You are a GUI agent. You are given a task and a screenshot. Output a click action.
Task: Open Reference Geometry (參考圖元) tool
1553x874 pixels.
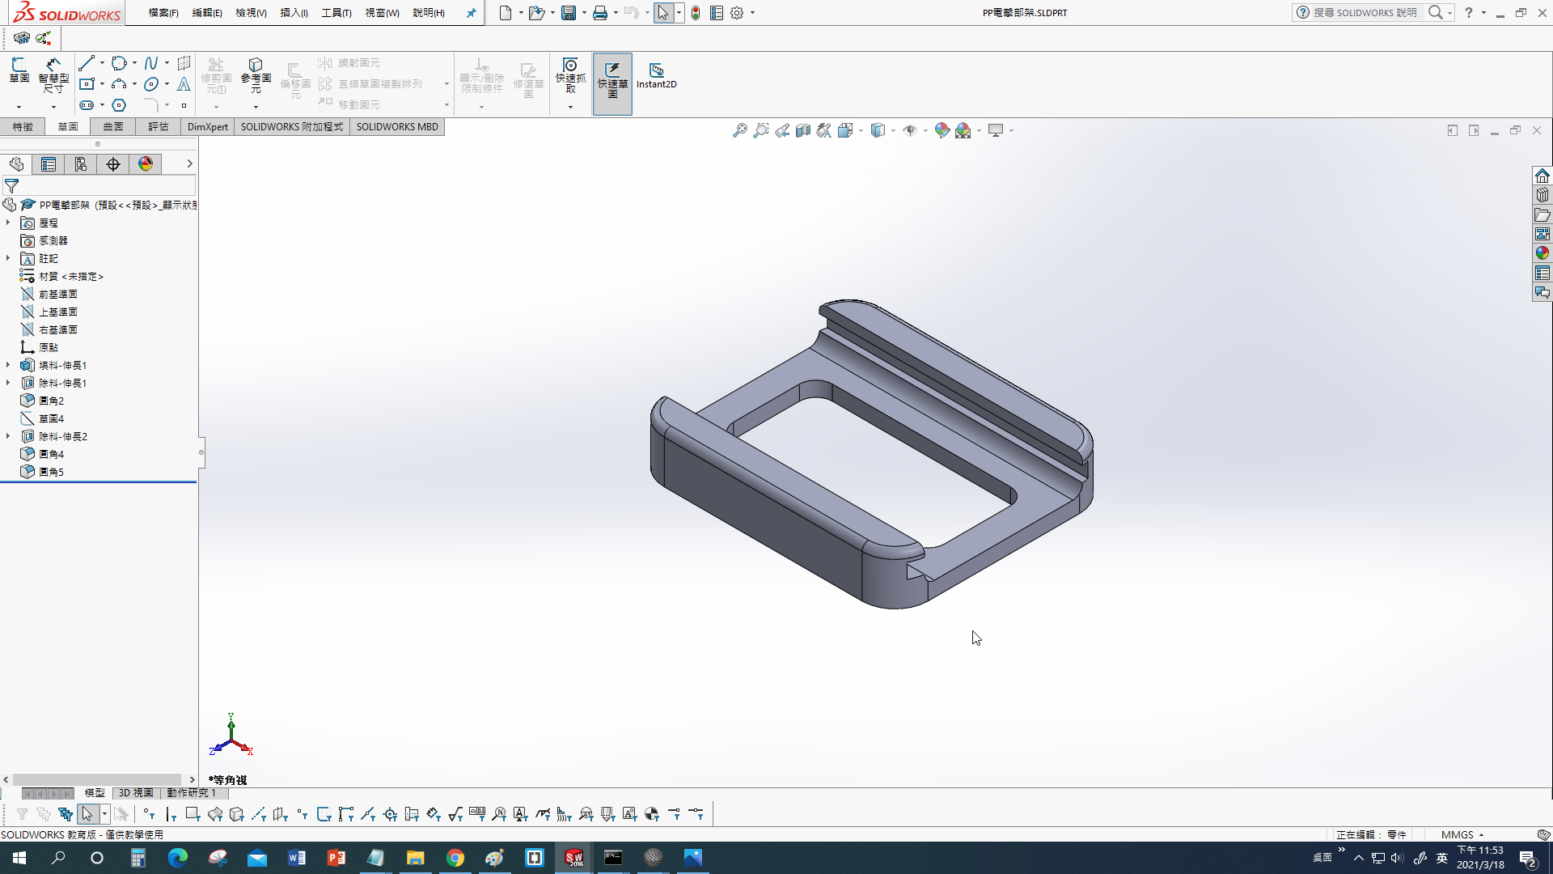256,74
